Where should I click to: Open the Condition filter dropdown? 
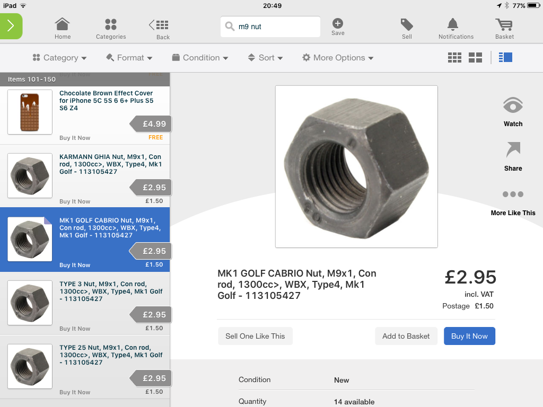click(x=200, y=58)
